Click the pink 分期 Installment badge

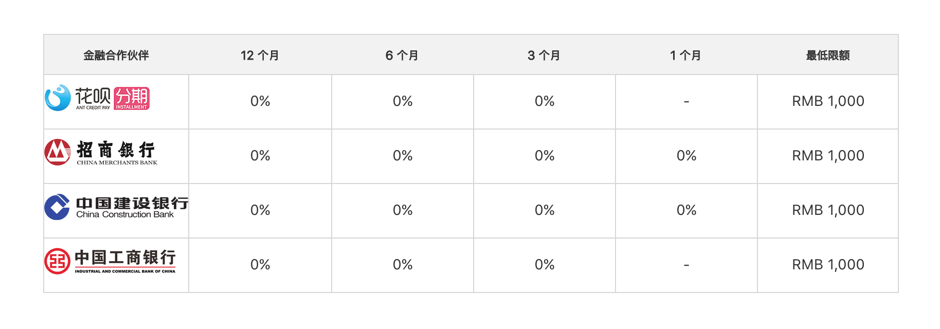[x=132, y=98]
